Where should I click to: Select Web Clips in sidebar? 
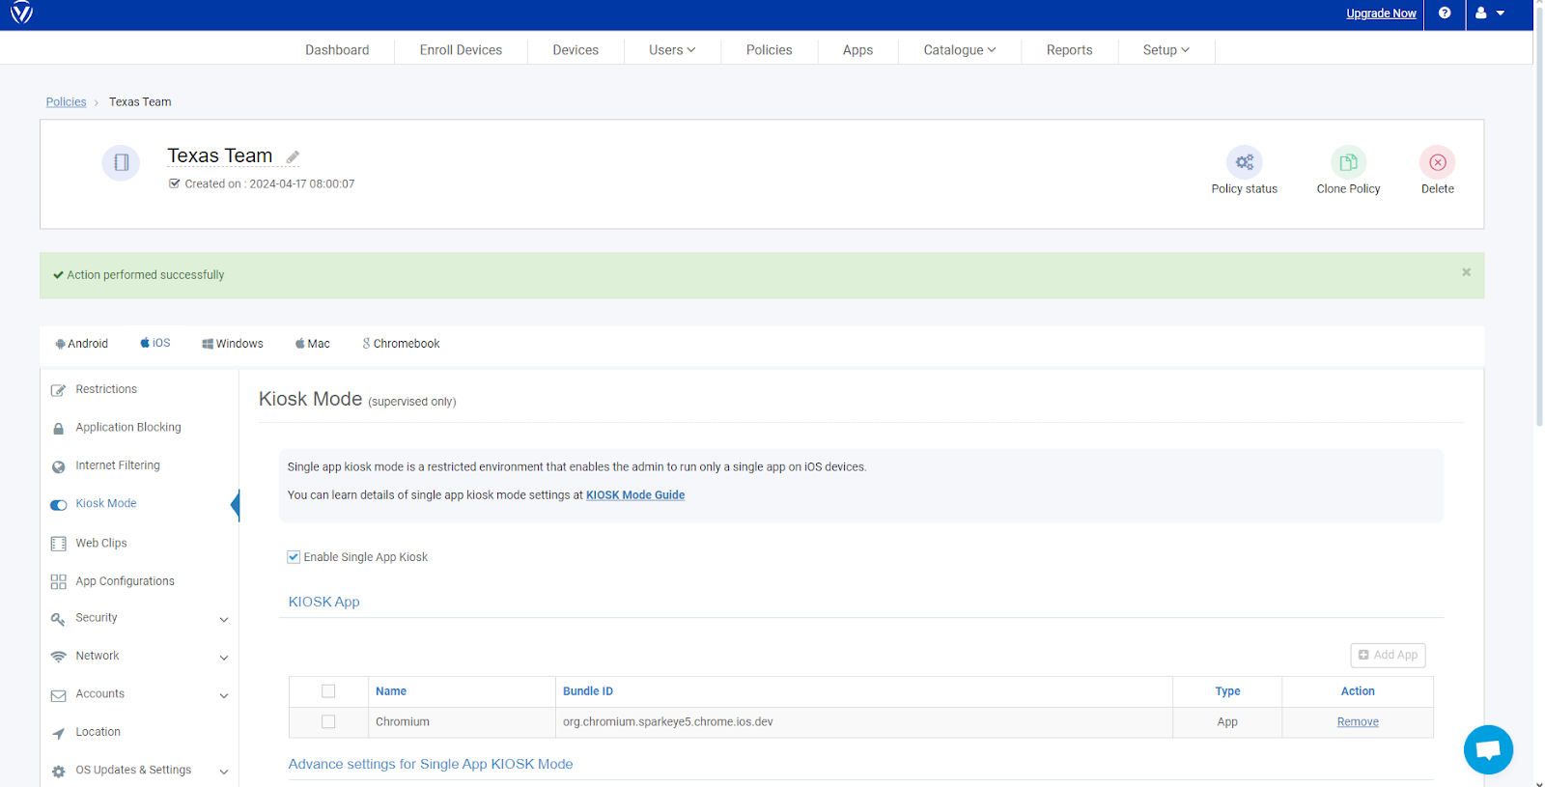pyautogui.click(x=101, y=544)
